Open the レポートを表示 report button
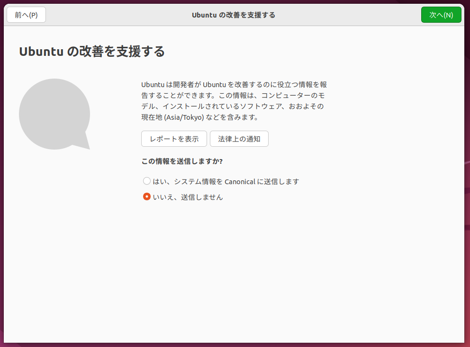Viewport: 470px width, 347px height. pos(174,139)
